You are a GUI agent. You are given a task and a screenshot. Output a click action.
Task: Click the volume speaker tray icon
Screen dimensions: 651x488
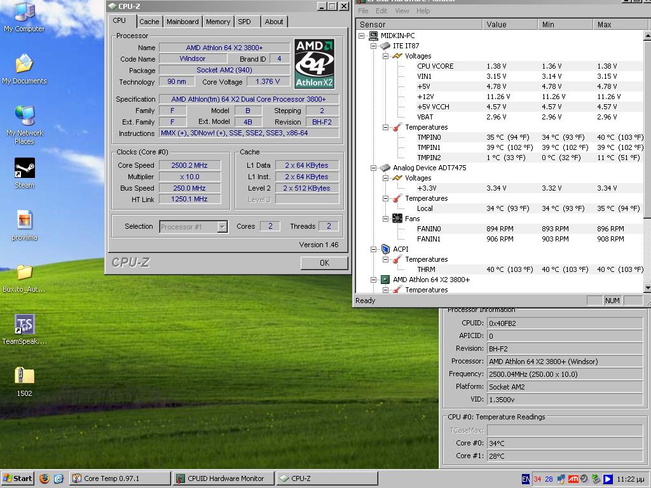584,479
